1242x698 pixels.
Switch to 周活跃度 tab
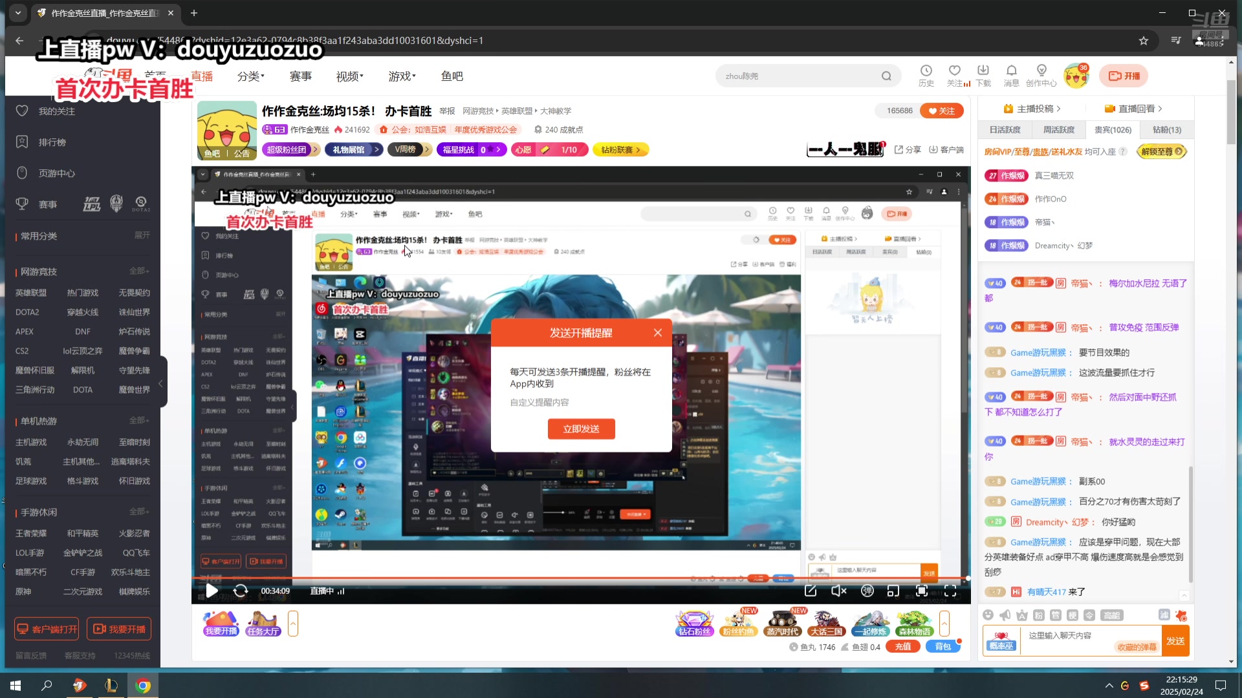1058,130
